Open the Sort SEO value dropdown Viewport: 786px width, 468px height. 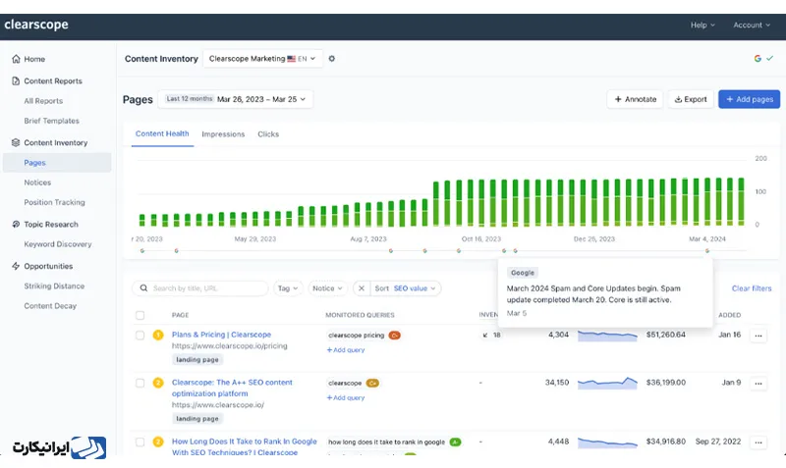coord(405,288)
